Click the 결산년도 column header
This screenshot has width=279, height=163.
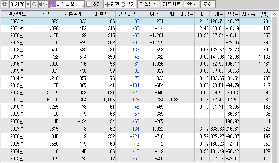[x=17, y=14]
